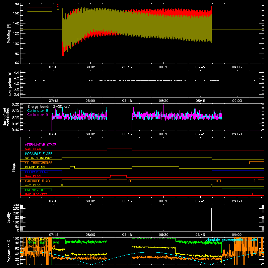Image resolution: width=268 pixels, height=268 pixels.
Task: Click the 0.20 tick on modulation axis
Action: pyautogui.click(x=16, y=105)
